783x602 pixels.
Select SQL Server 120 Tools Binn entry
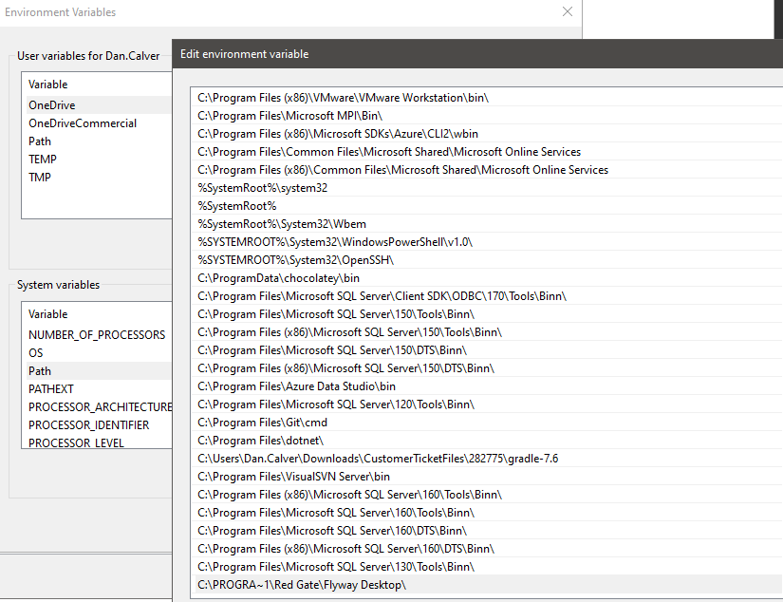486,404
